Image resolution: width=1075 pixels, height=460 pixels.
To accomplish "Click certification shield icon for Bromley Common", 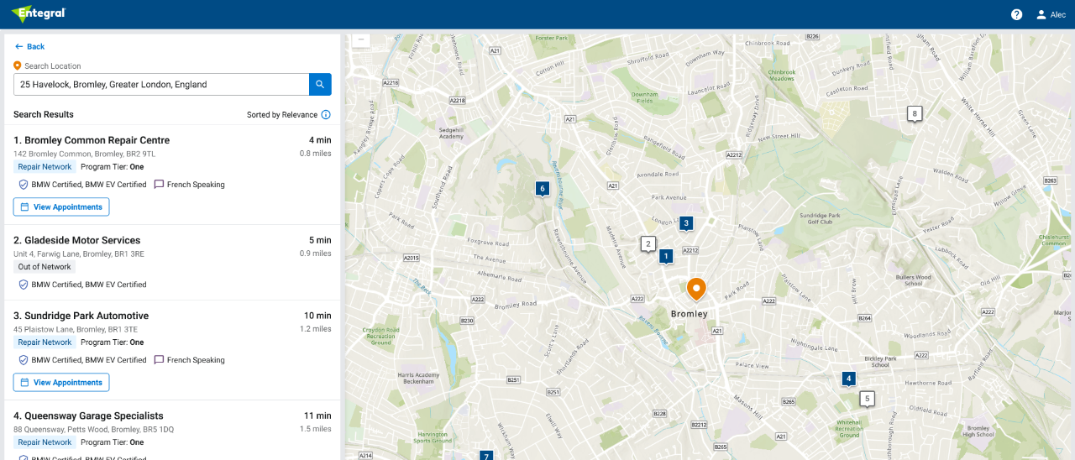I will pos(24,185).
